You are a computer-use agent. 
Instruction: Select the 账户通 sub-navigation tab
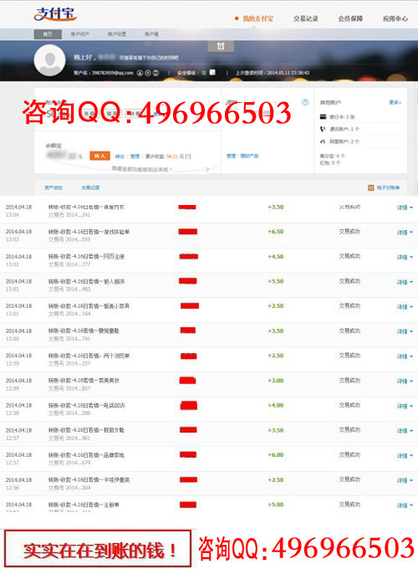[x=151, y=34]
